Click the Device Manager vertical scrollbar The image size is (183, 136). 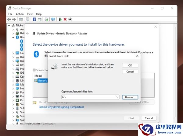(175, 72)
